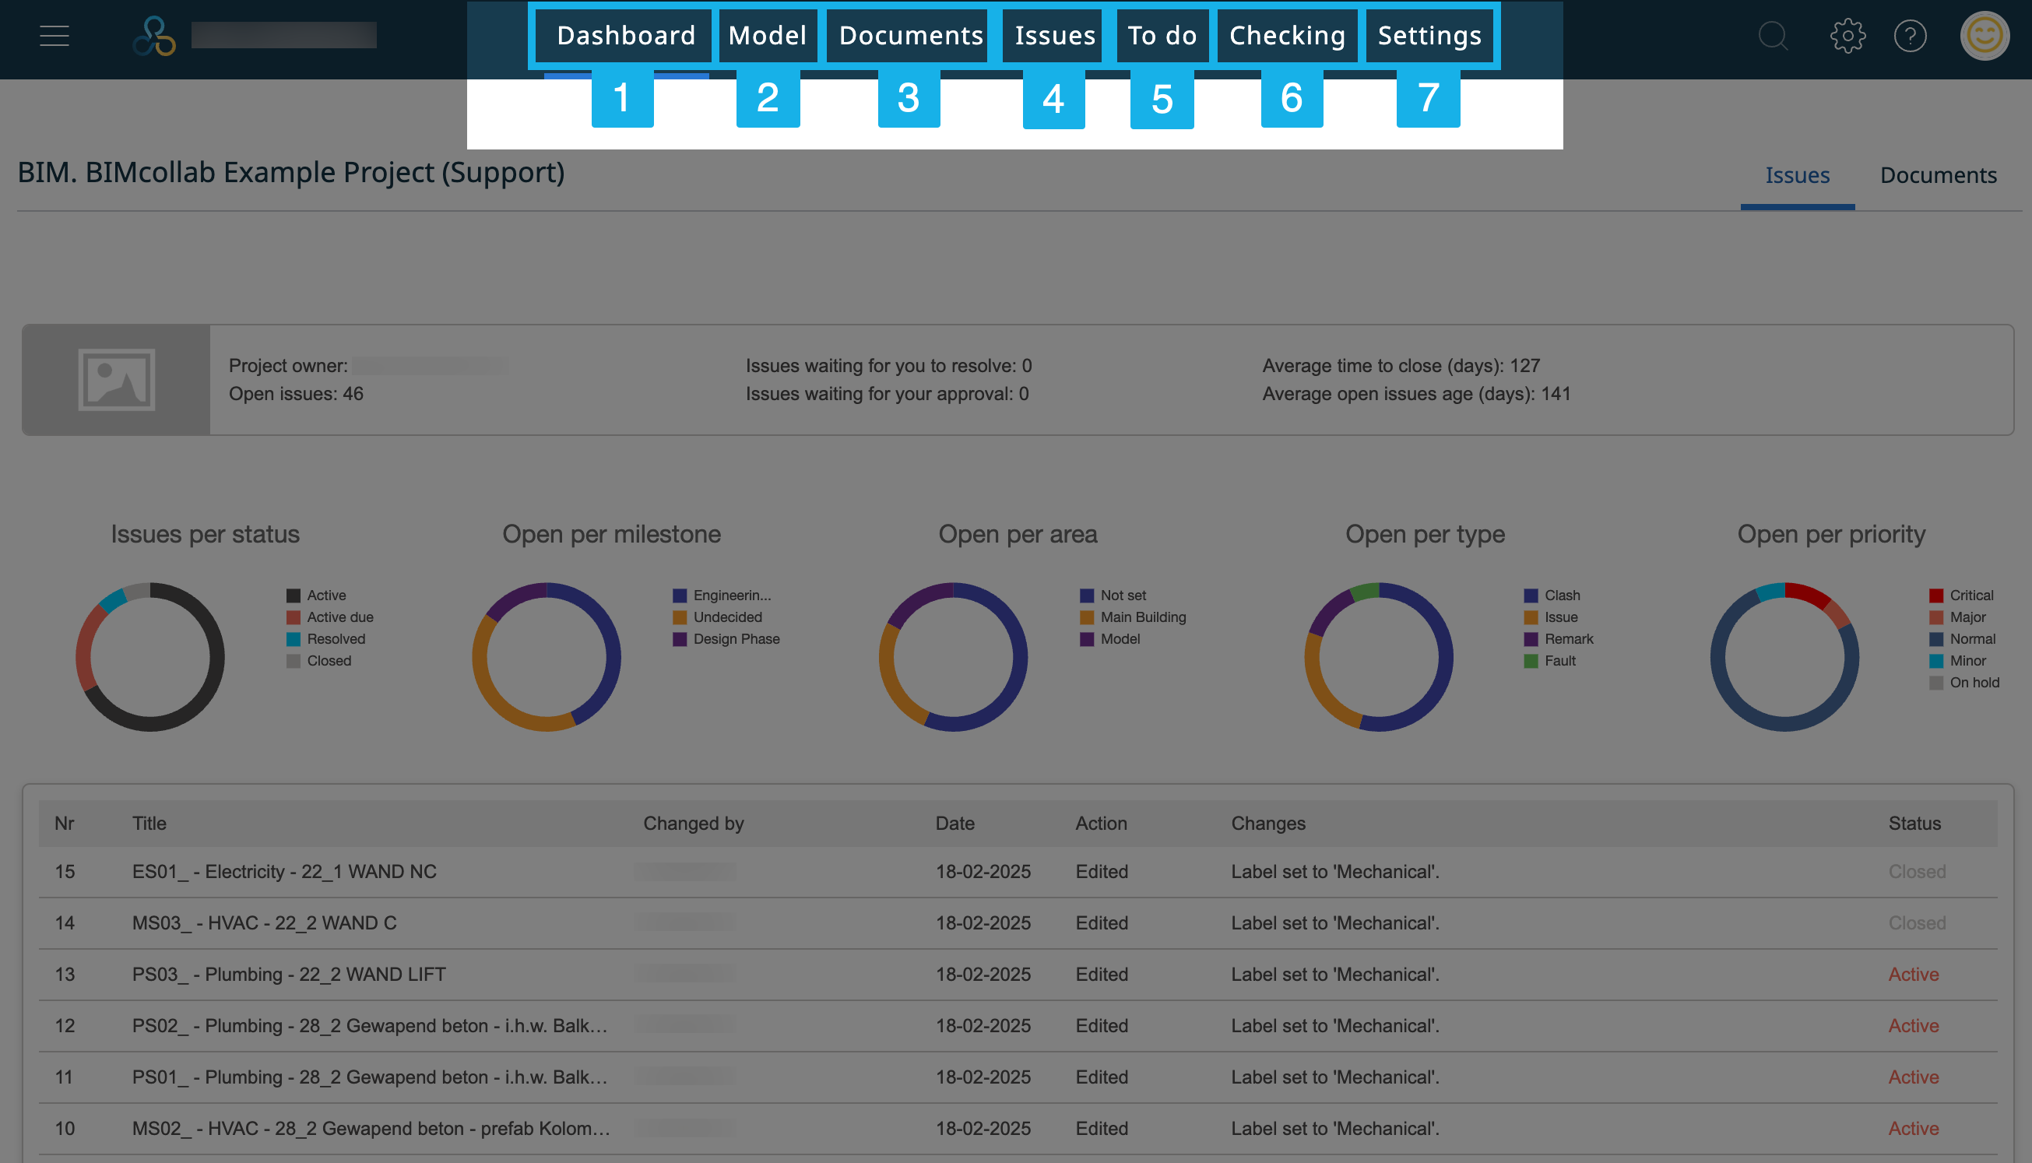
Task: Click the Remark type legend label
Action: pyautogui.click(x=1569, y=639)
